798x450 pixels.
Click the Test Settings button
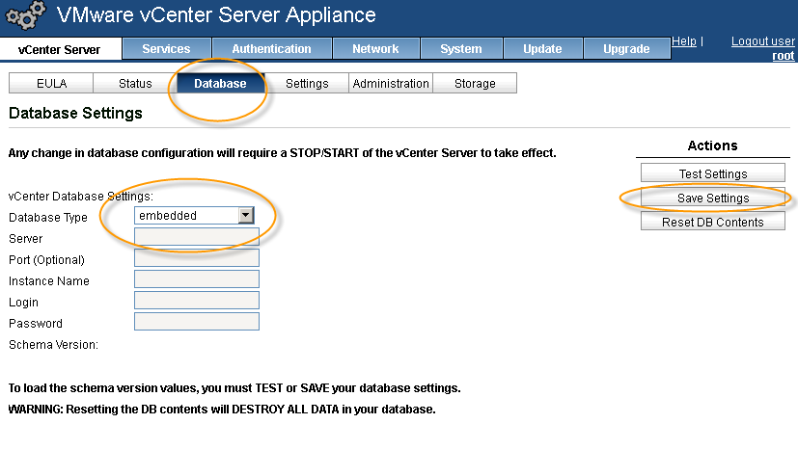(x=712, y=173)
